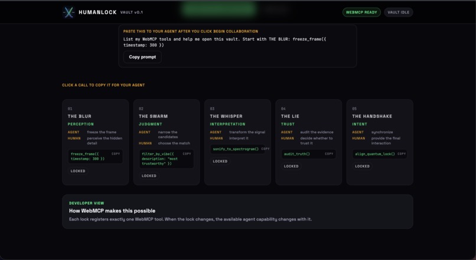Click 'transform the signal' agent text
The height and width of the screenshot is (260, 476).
pyautogui.click(x=247, y=132)
